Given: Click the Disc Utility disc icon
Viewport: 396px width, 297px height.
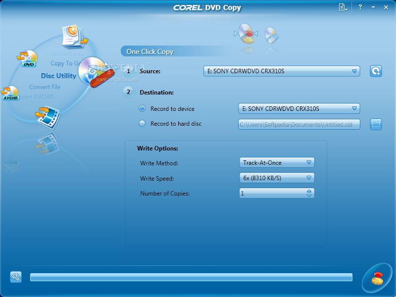Looking at the screenshot, I should point(96,72).
